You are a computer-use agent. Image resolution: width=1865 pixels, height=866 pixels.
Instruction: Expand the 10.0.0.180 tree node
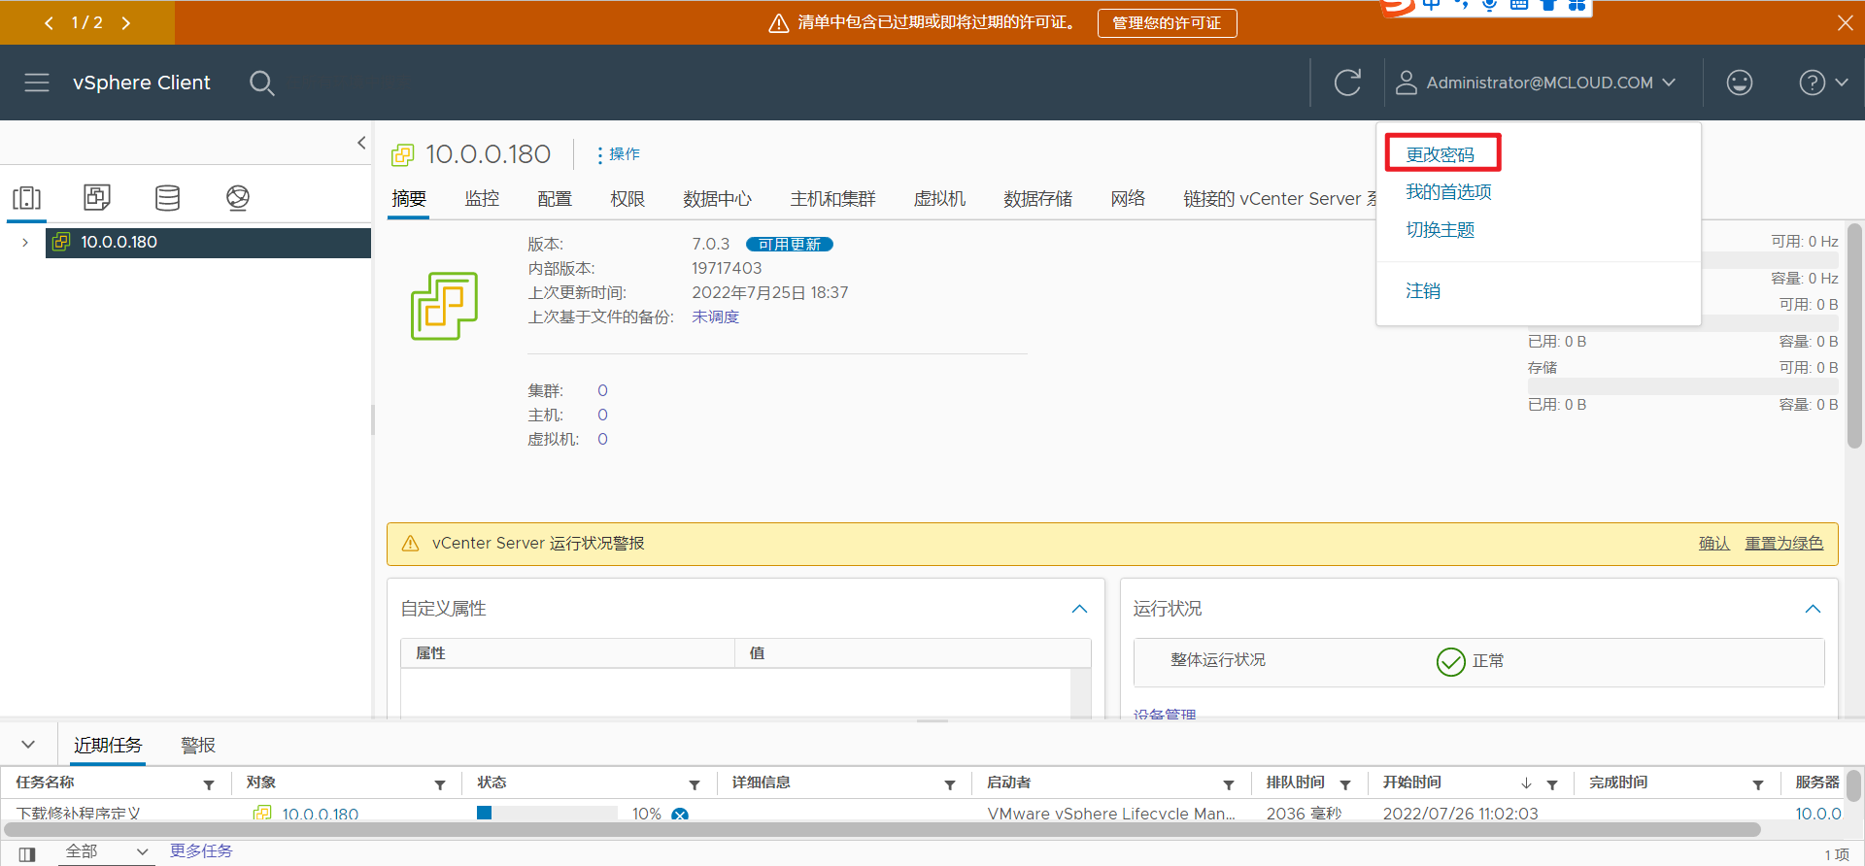pyautogui.click(x=25, y=243)
